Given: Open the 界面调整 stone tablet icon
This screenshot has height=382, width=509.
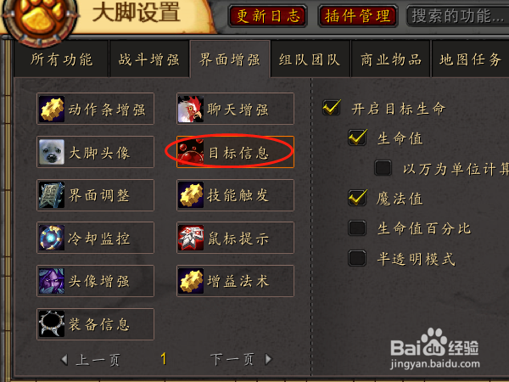Looking at the screenshot, I should point(52,195).
